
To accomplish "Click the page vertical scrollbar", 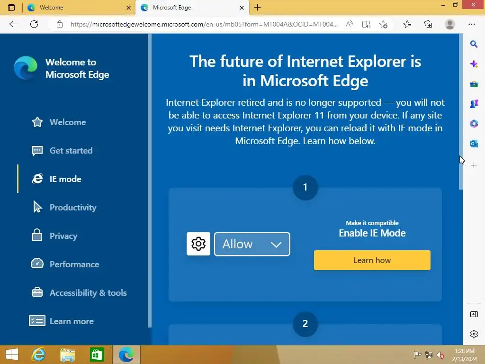I will tap(461, 111).
